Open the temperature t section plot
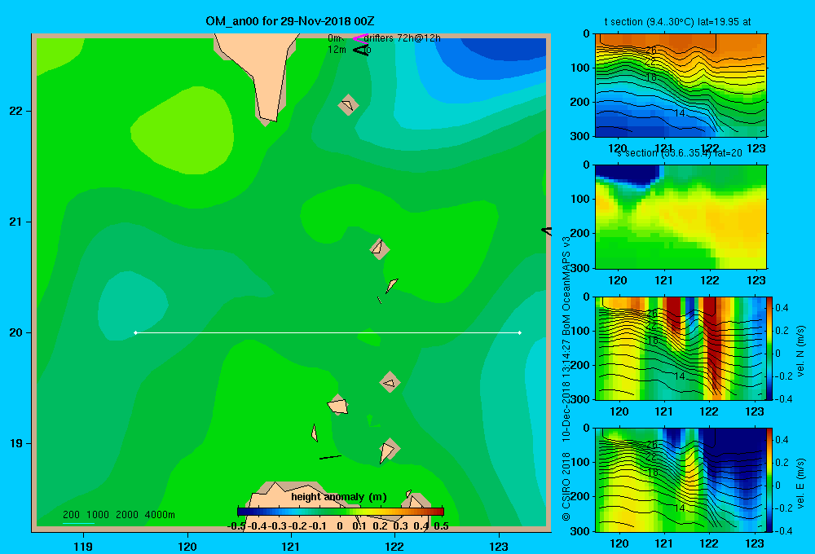The width and height of the screenshot is (815, 554). tap(681, 86)
